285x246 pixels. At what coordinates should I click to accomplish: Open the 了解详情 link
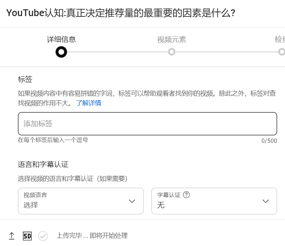[x=88, y=103]
